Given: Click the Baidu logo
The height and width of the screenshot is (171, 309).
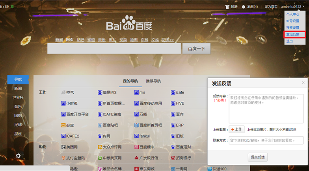Looking at the screenshot, I should [129, 23].
